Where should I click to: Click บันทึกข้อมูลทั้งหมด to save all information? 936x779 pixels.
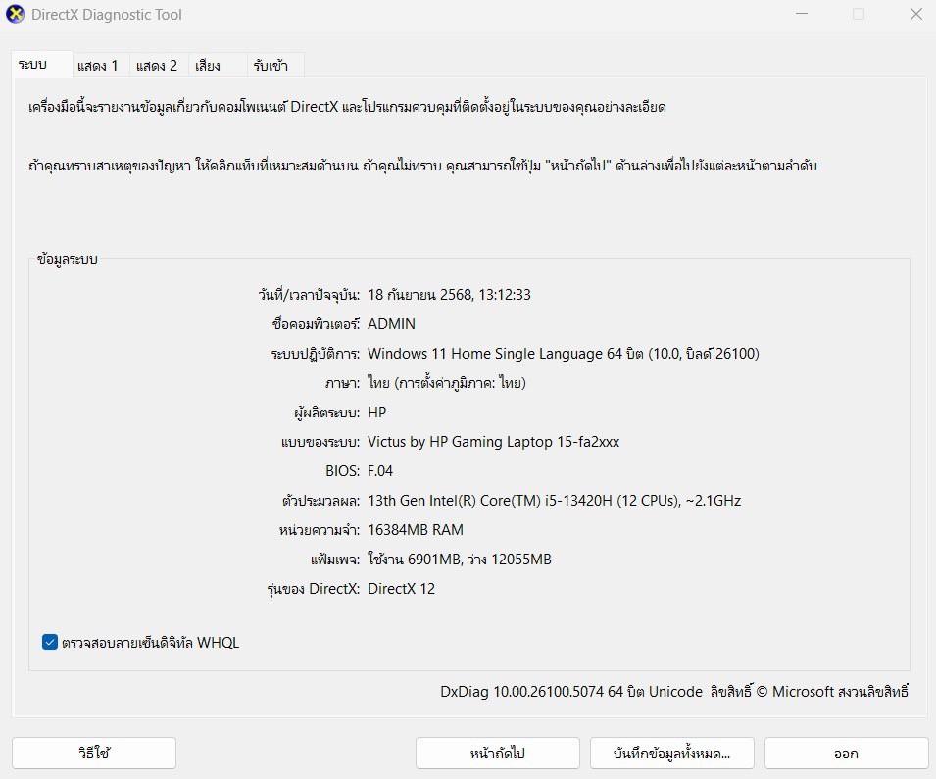669,753
